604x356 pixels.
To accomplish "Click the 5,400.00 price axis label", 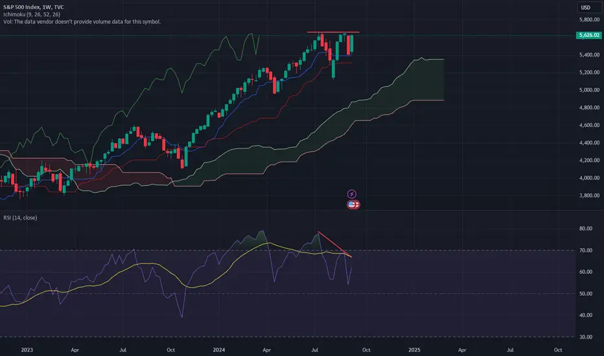I will pos(589,54).
